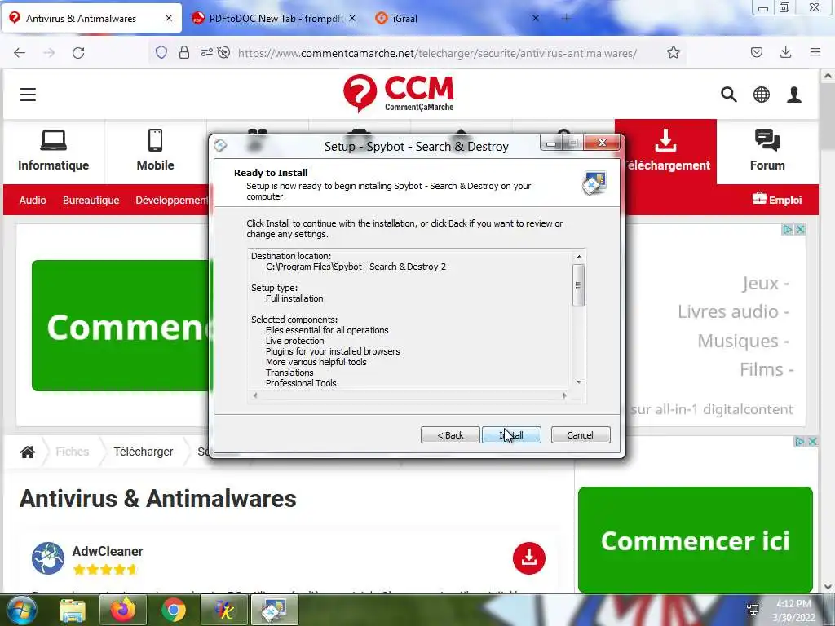
Task: Close the PDFtoDOC tab
Action: tap(352, 18)
